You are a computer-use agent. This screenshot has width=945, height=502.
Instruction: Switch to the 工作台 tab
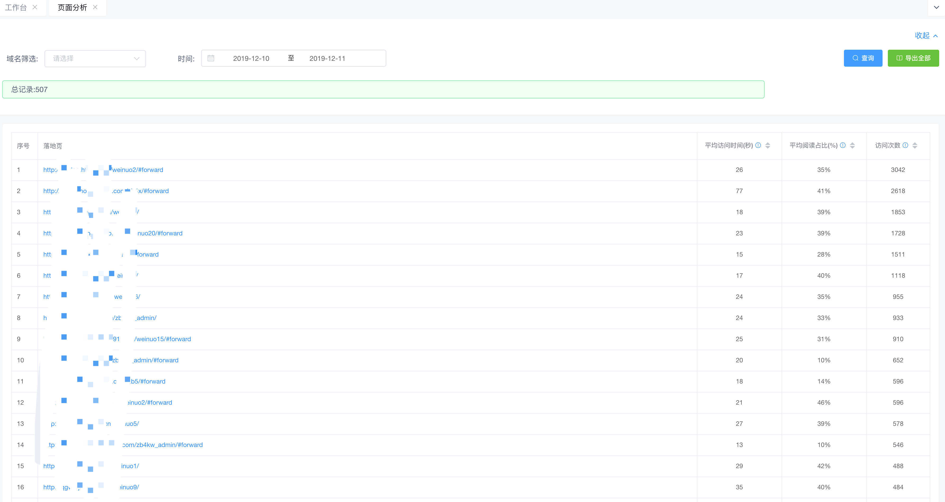coord(16,7)
